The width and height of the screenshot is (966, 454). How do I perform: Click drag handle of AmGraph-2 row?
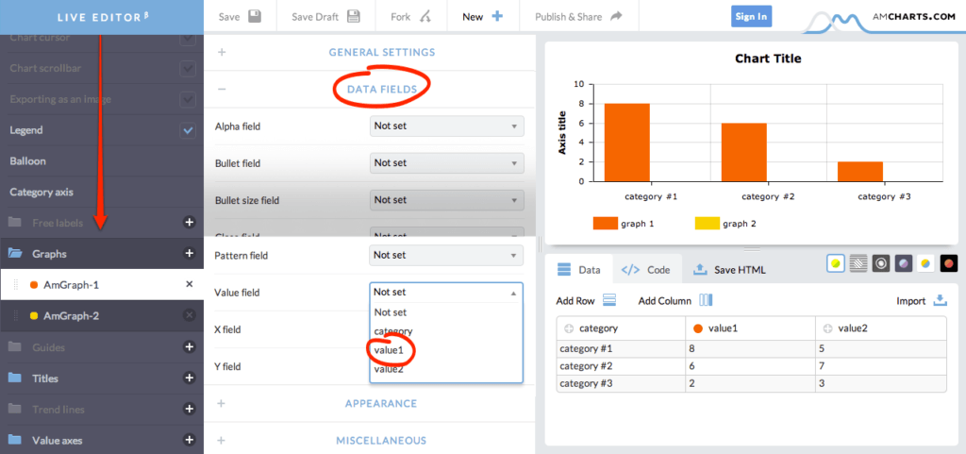click(x=17, y=316)
